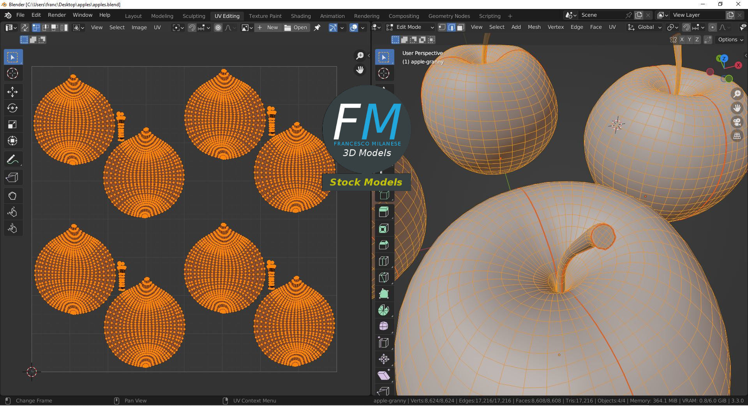Activate the 2D Cursor tool in UV editor
748x406 pixels.
[x=13, y=73]
